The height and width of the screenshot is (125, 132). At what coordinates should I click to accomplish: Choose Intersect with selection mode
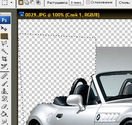click(38, 2)
